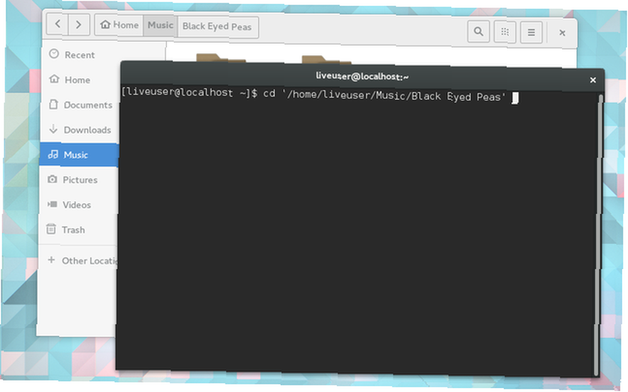Go forward using the right arrow in Files
This screenshot has height=392, width=628.
tap(78, 25)
